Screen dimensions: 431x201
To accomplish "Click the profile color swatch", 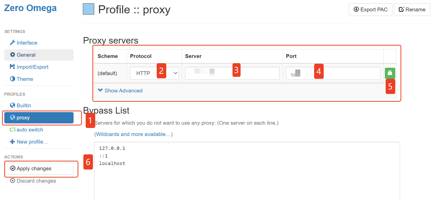I will pos(88,9).
